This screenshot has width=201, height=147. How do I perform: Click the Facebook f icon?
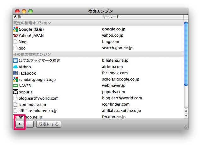[15, 73]
